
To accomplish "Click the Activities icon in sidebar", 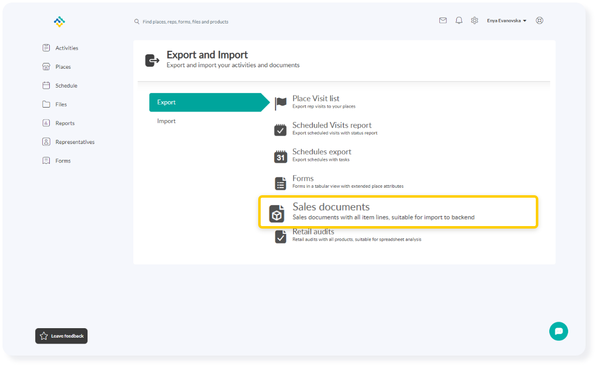I will (46, 48).
